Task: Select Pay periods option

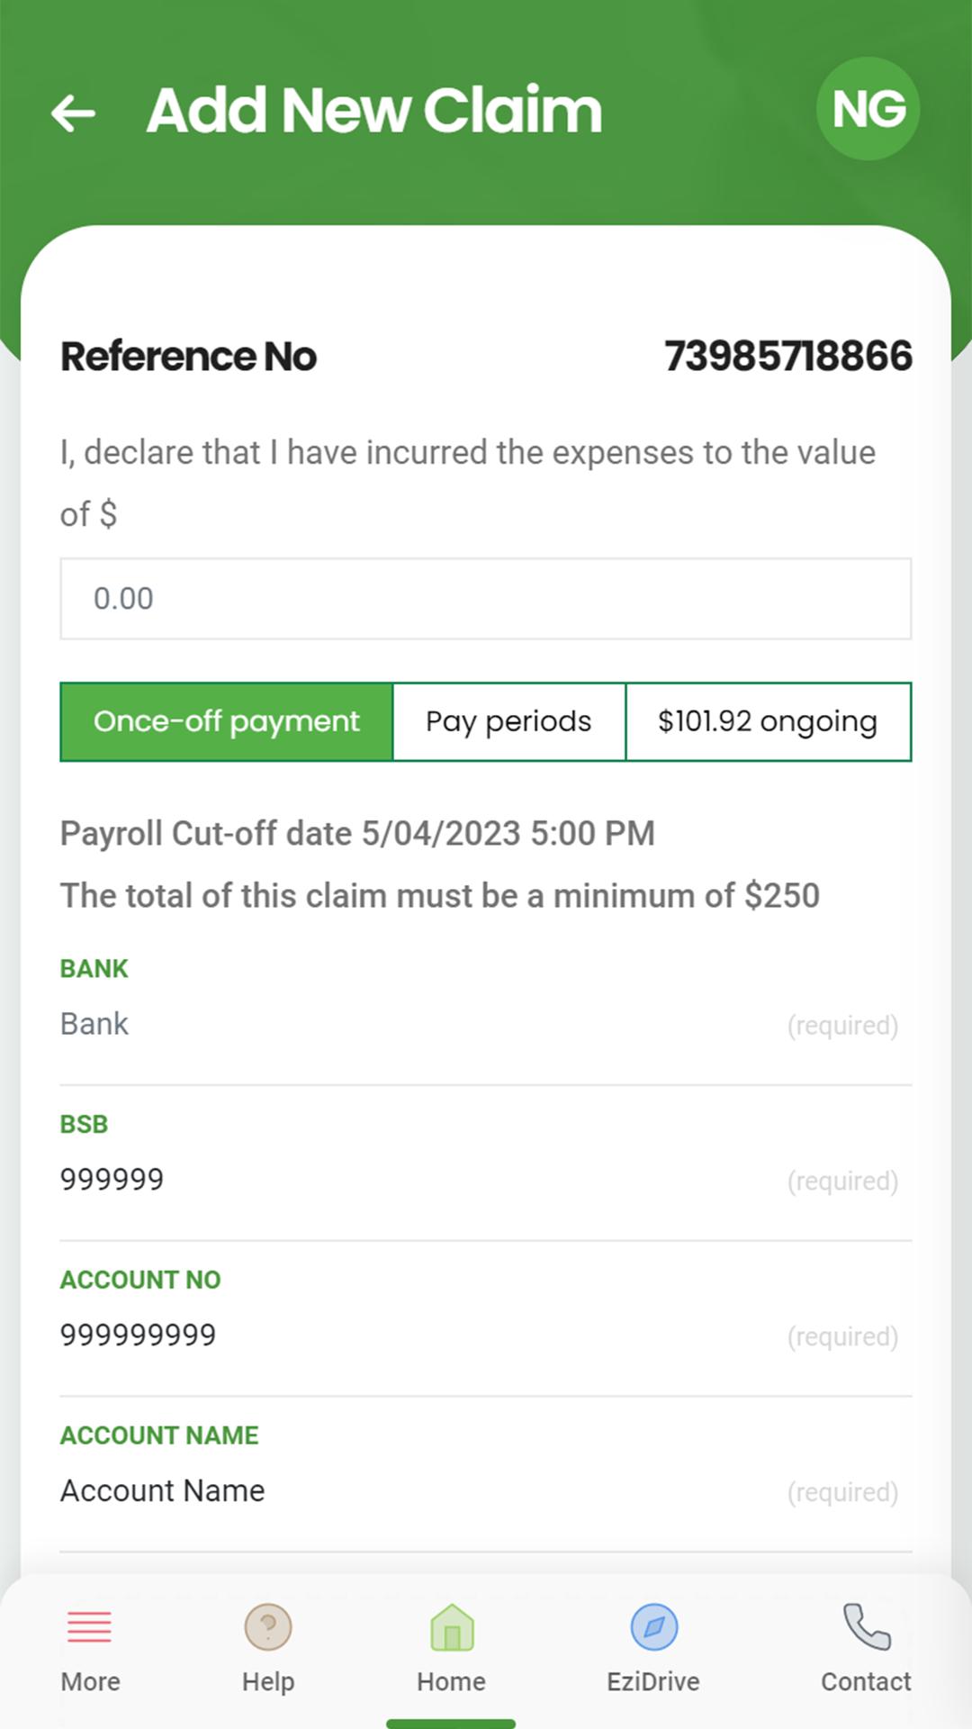Action: [509, 721]
